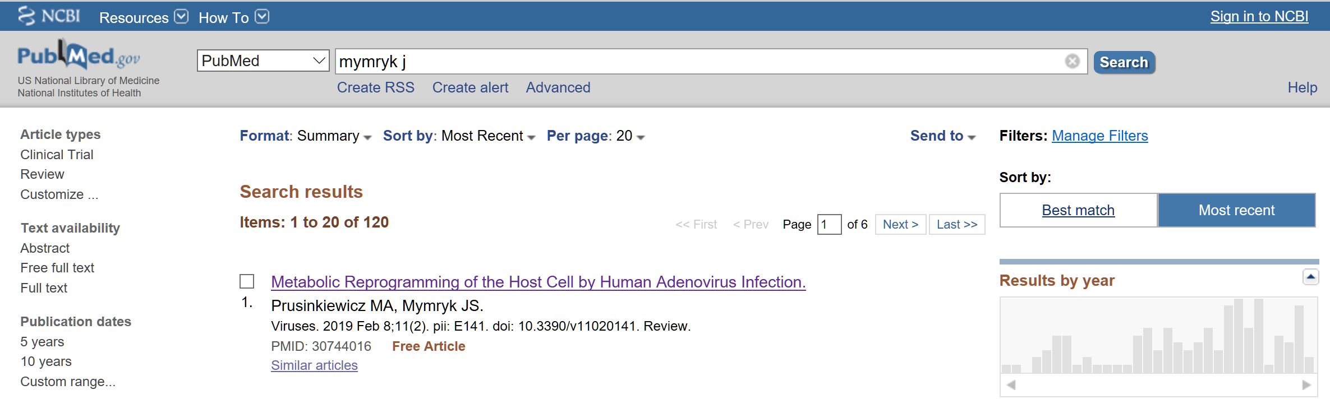Screen dimensions: 1330x399
Task: Open the Sort by Most Recent menu
Action: pos(459,136)
